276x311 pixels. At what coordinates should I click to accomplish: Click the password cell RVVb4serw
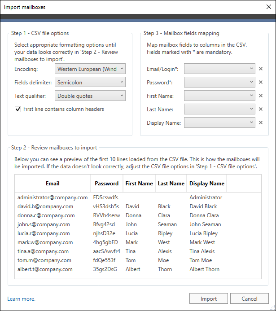pos(106,215)
